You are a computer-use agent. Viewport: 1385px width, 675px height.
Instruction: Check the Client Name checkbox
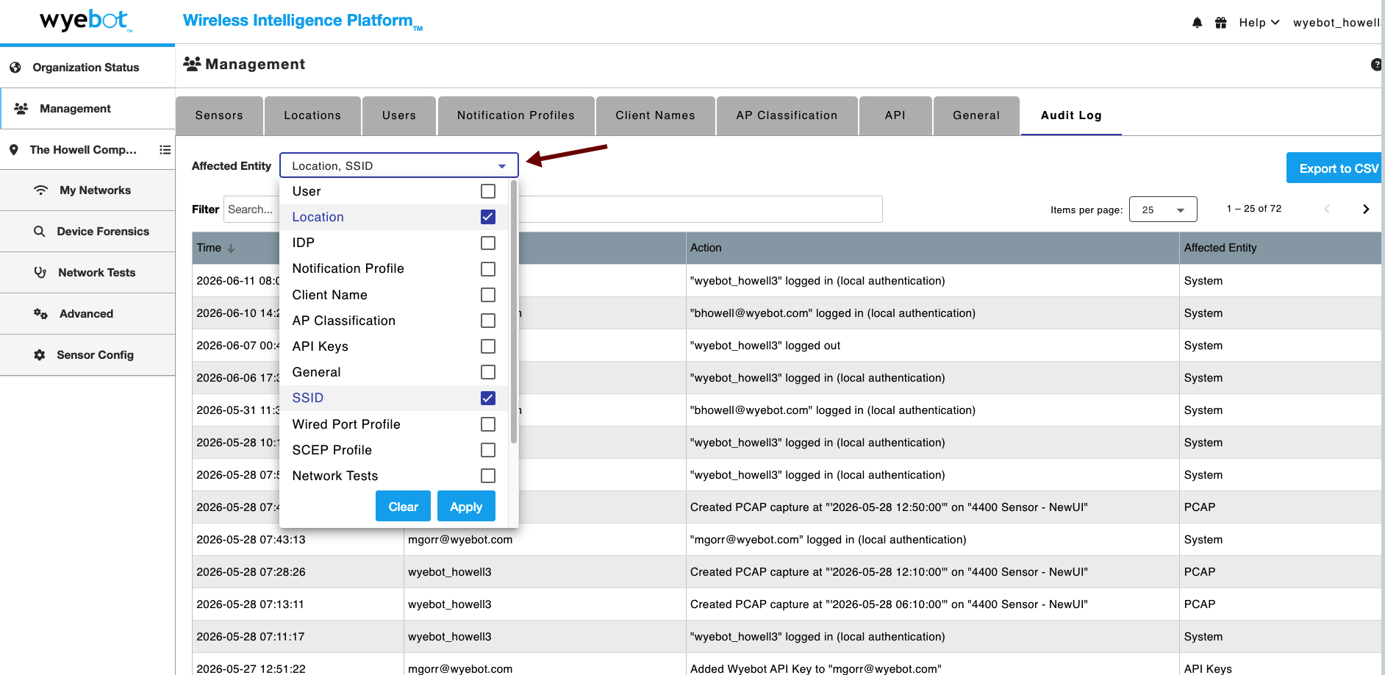point(488,295)
